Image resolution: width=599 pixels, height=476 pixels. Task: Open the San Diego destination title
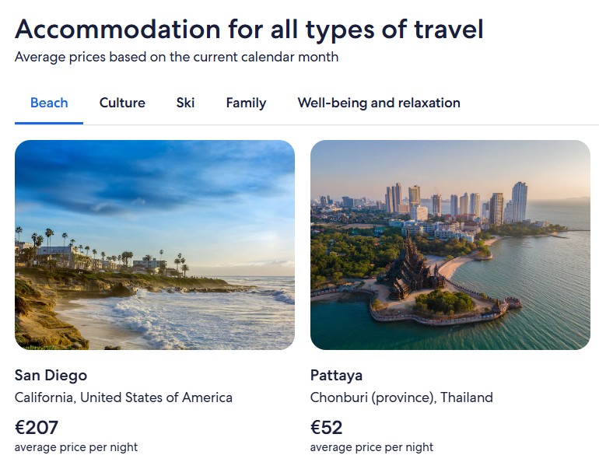pos(51,376)
